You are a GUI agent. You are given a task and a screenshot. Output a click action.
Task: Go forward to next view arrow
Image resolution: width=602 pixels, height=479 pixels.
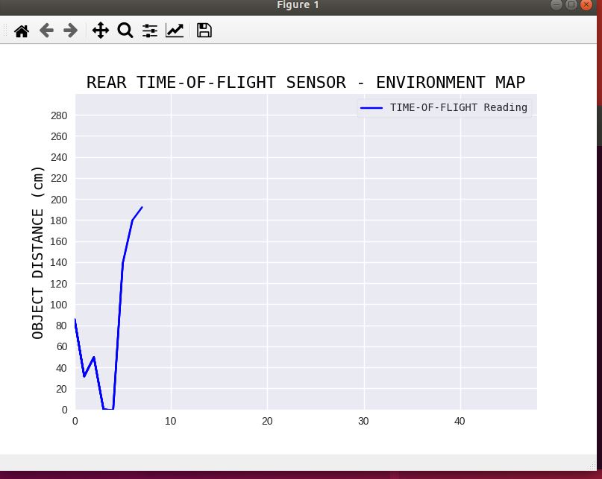pyautogui.click(x=71, y=31)
